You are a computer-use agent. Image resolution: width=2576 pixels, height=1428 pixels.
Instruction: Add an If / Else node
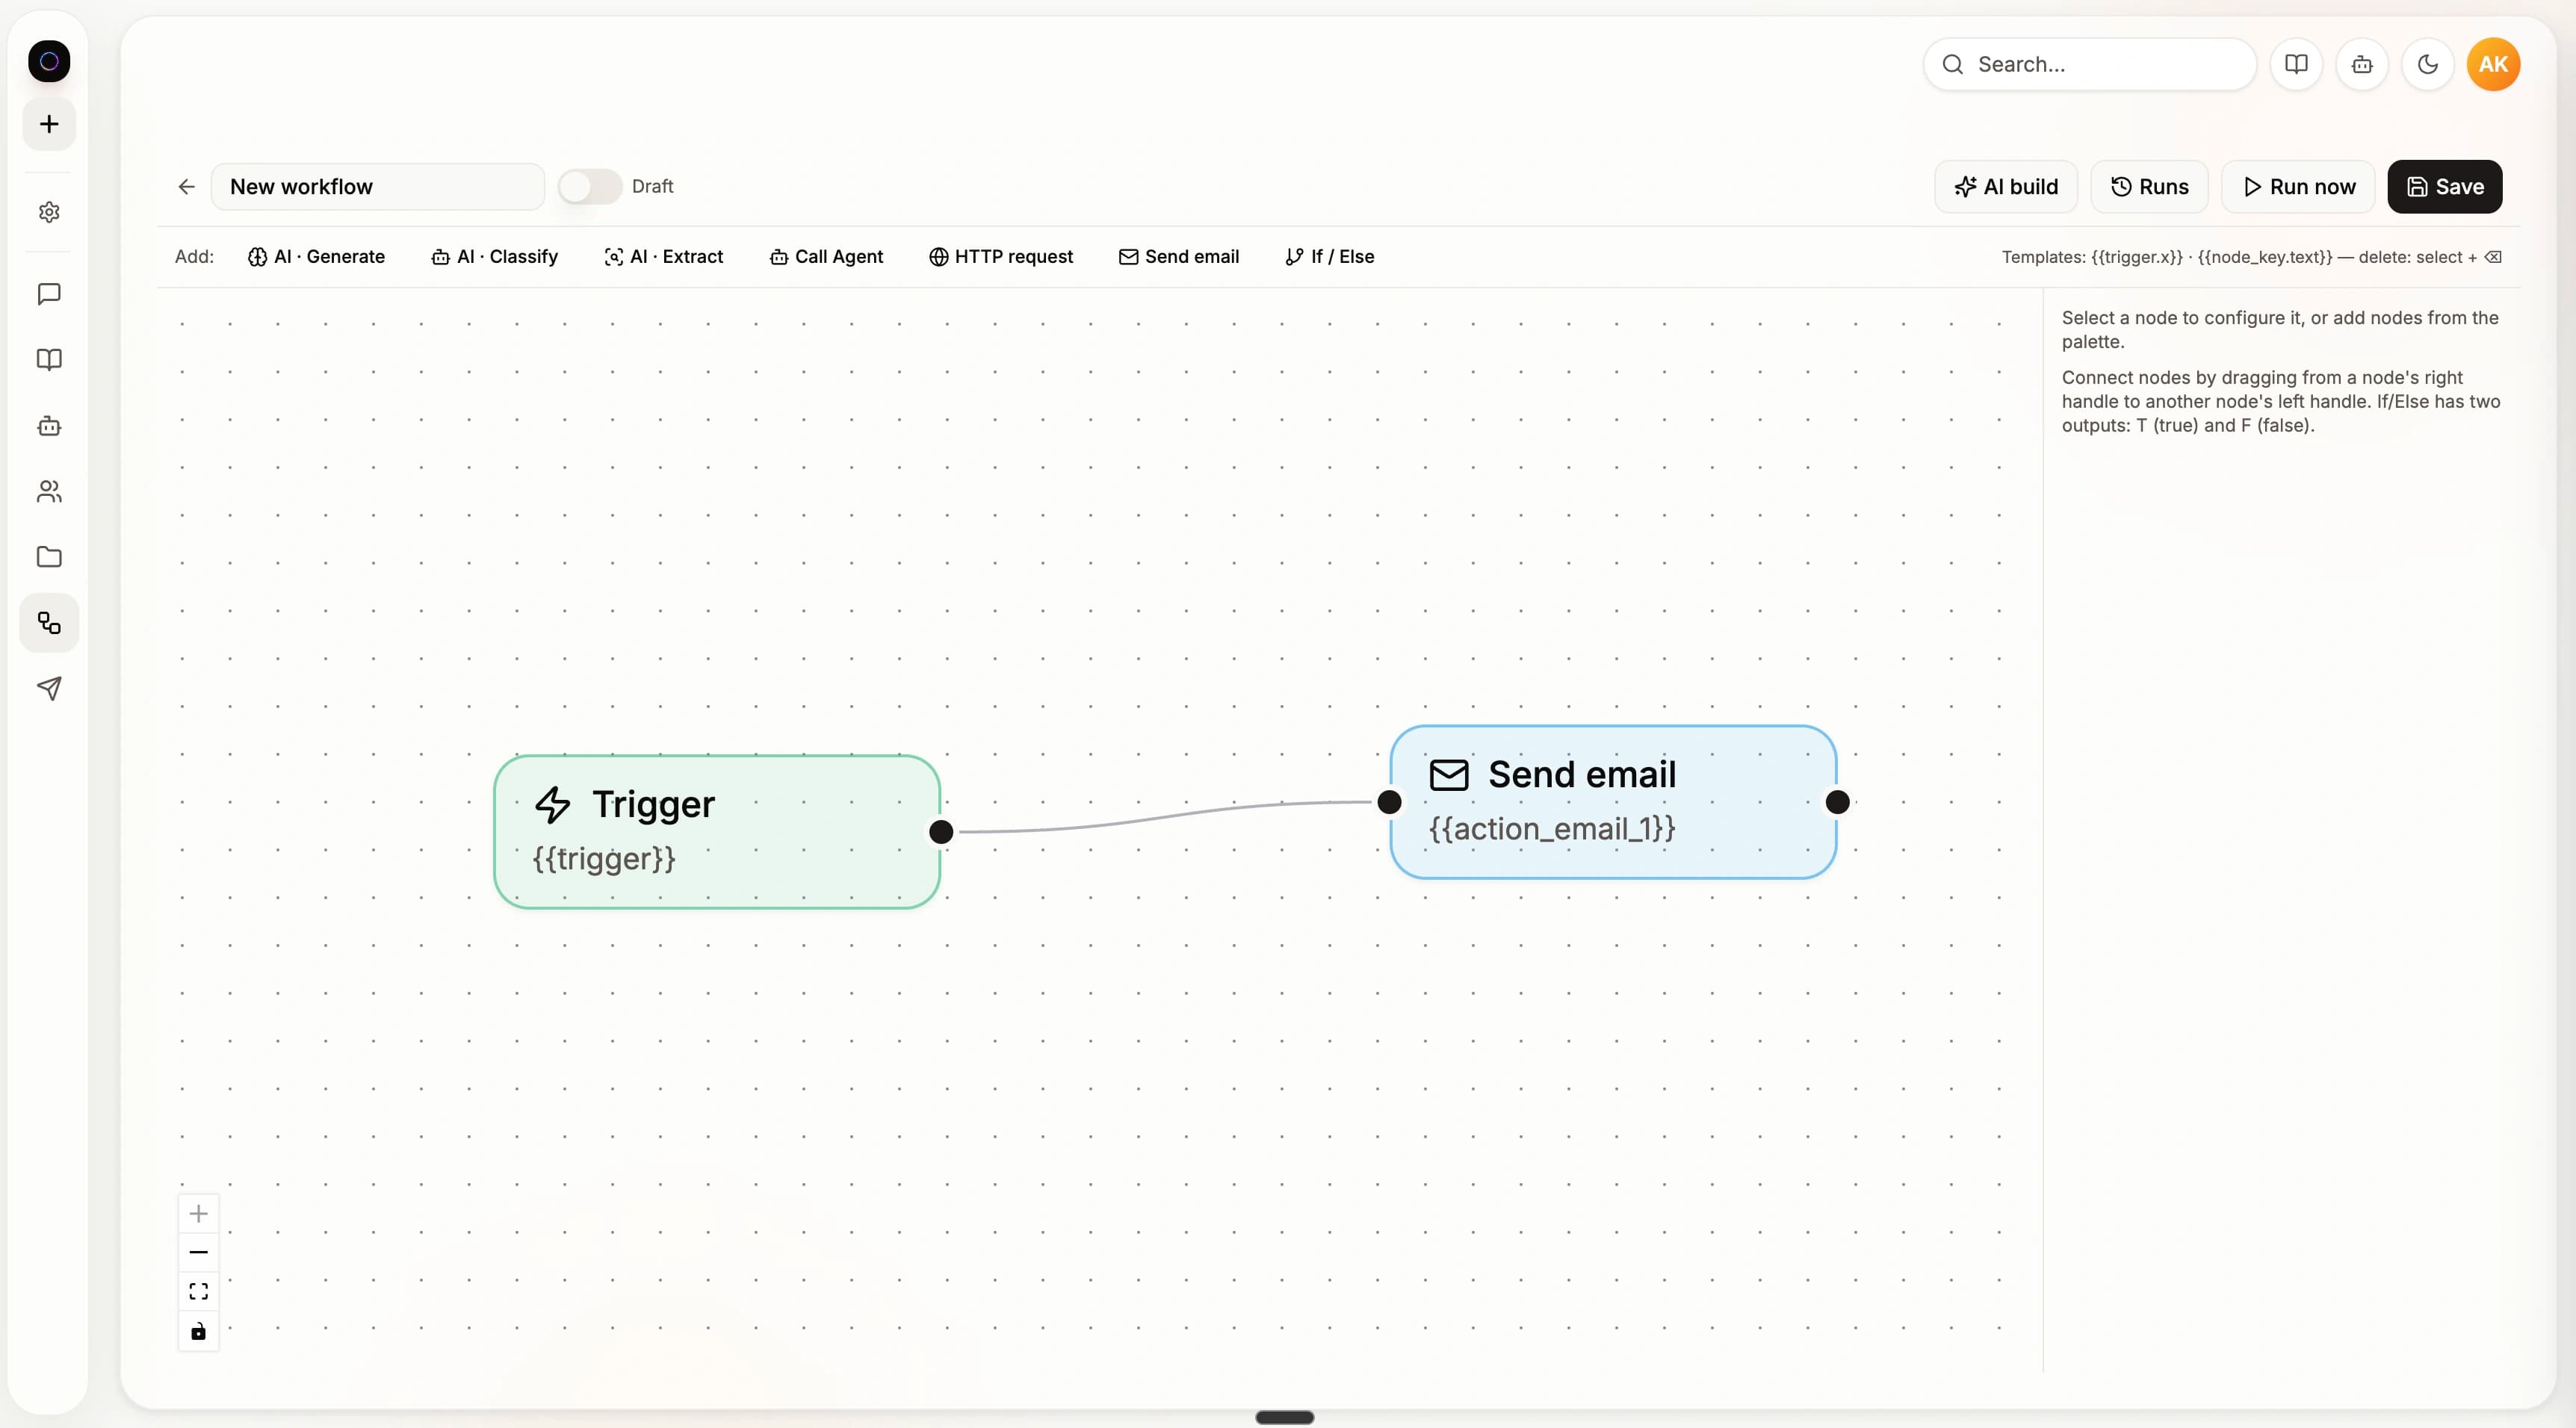tap(1329, 257)
